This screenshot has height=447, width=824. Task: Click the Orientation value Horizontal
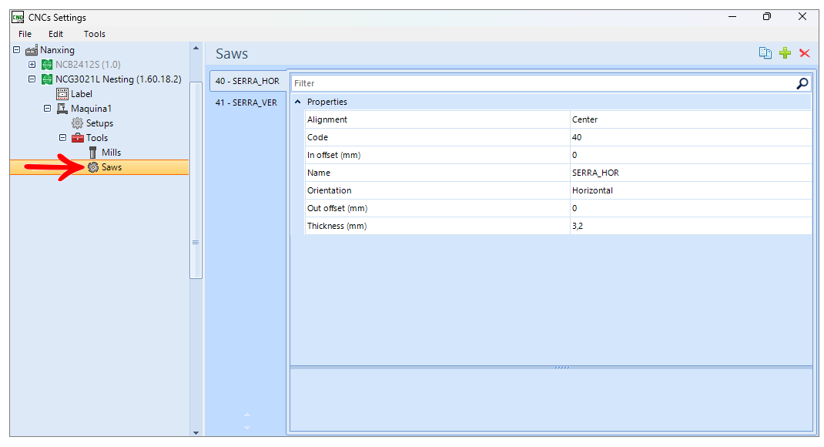(691, 190)
